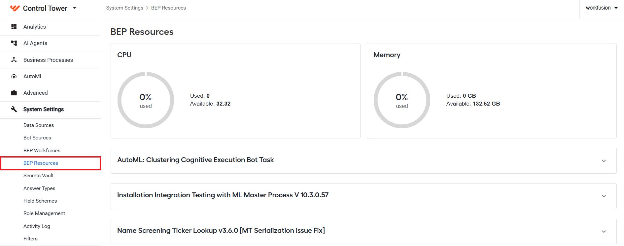Open Secrets Vault
The width and height of the screenshot is (624, 246).
(38, 176)
